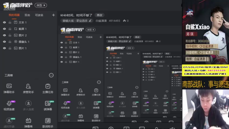The height and width of the screenshot is (129, 229).
Task: Click the eye of 文本 1 in largest nested preview
Action: click(x=62, y=42)
